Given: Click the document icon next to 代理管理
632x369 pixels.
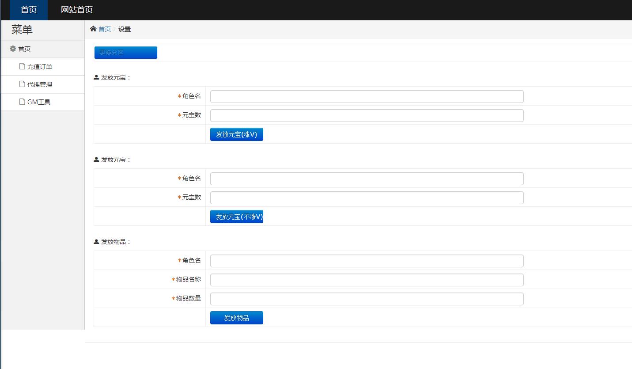Looking at the screenshot, I should pos(22,84).
